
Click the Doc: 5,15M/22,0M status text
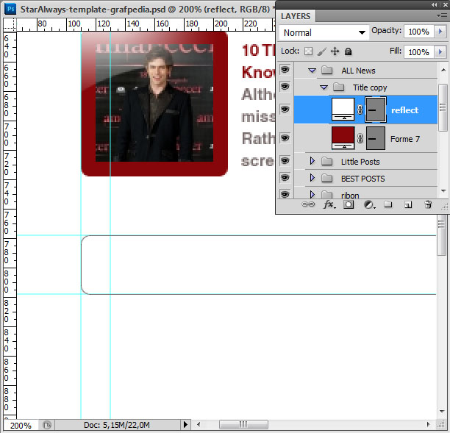116,425
